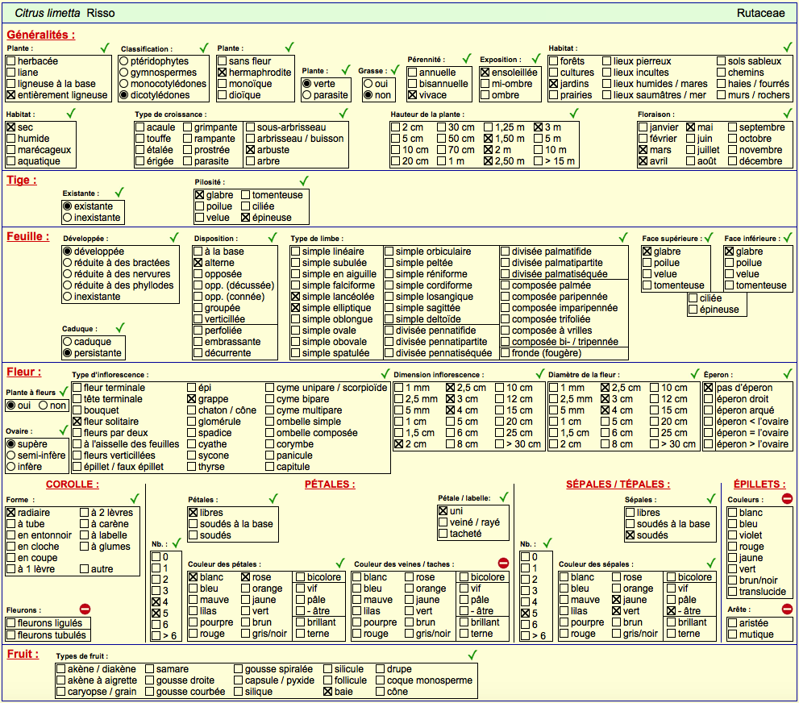Uncheck the grappe inflorescence checkbox

coord(192,399)
